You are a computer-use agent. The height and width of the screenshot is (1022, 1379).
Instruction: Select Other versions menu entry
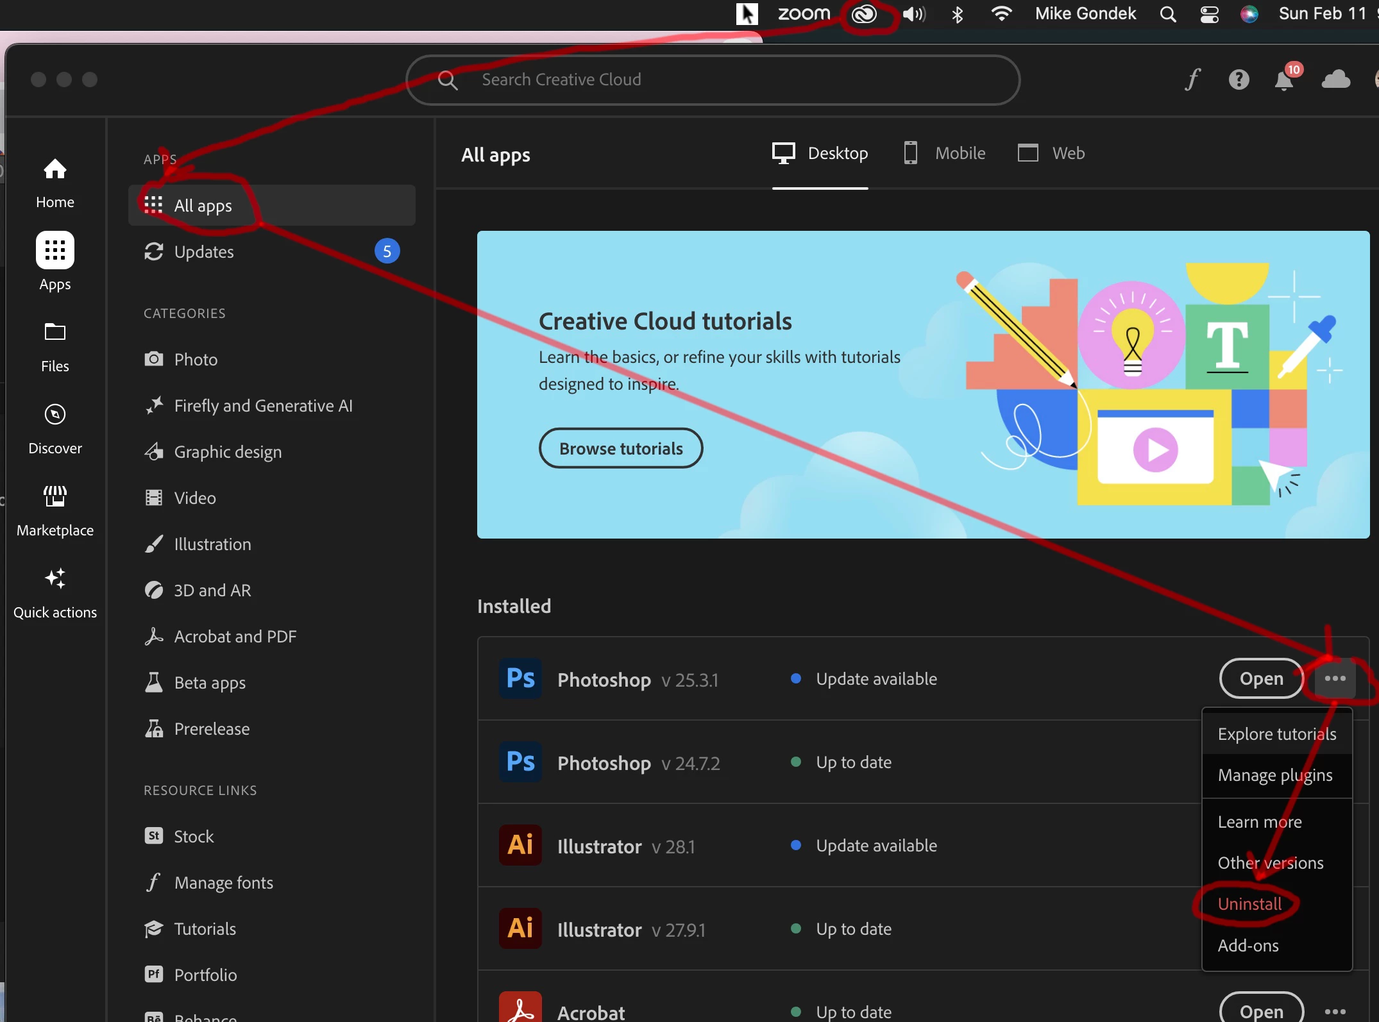(x=1270, y=863)
